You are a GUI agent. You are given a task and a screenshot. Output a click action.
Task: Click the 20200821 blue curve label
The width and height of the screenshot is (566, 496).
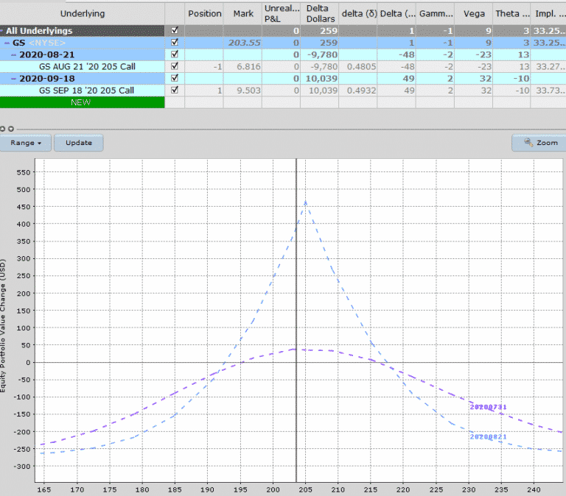click(488, 436)
